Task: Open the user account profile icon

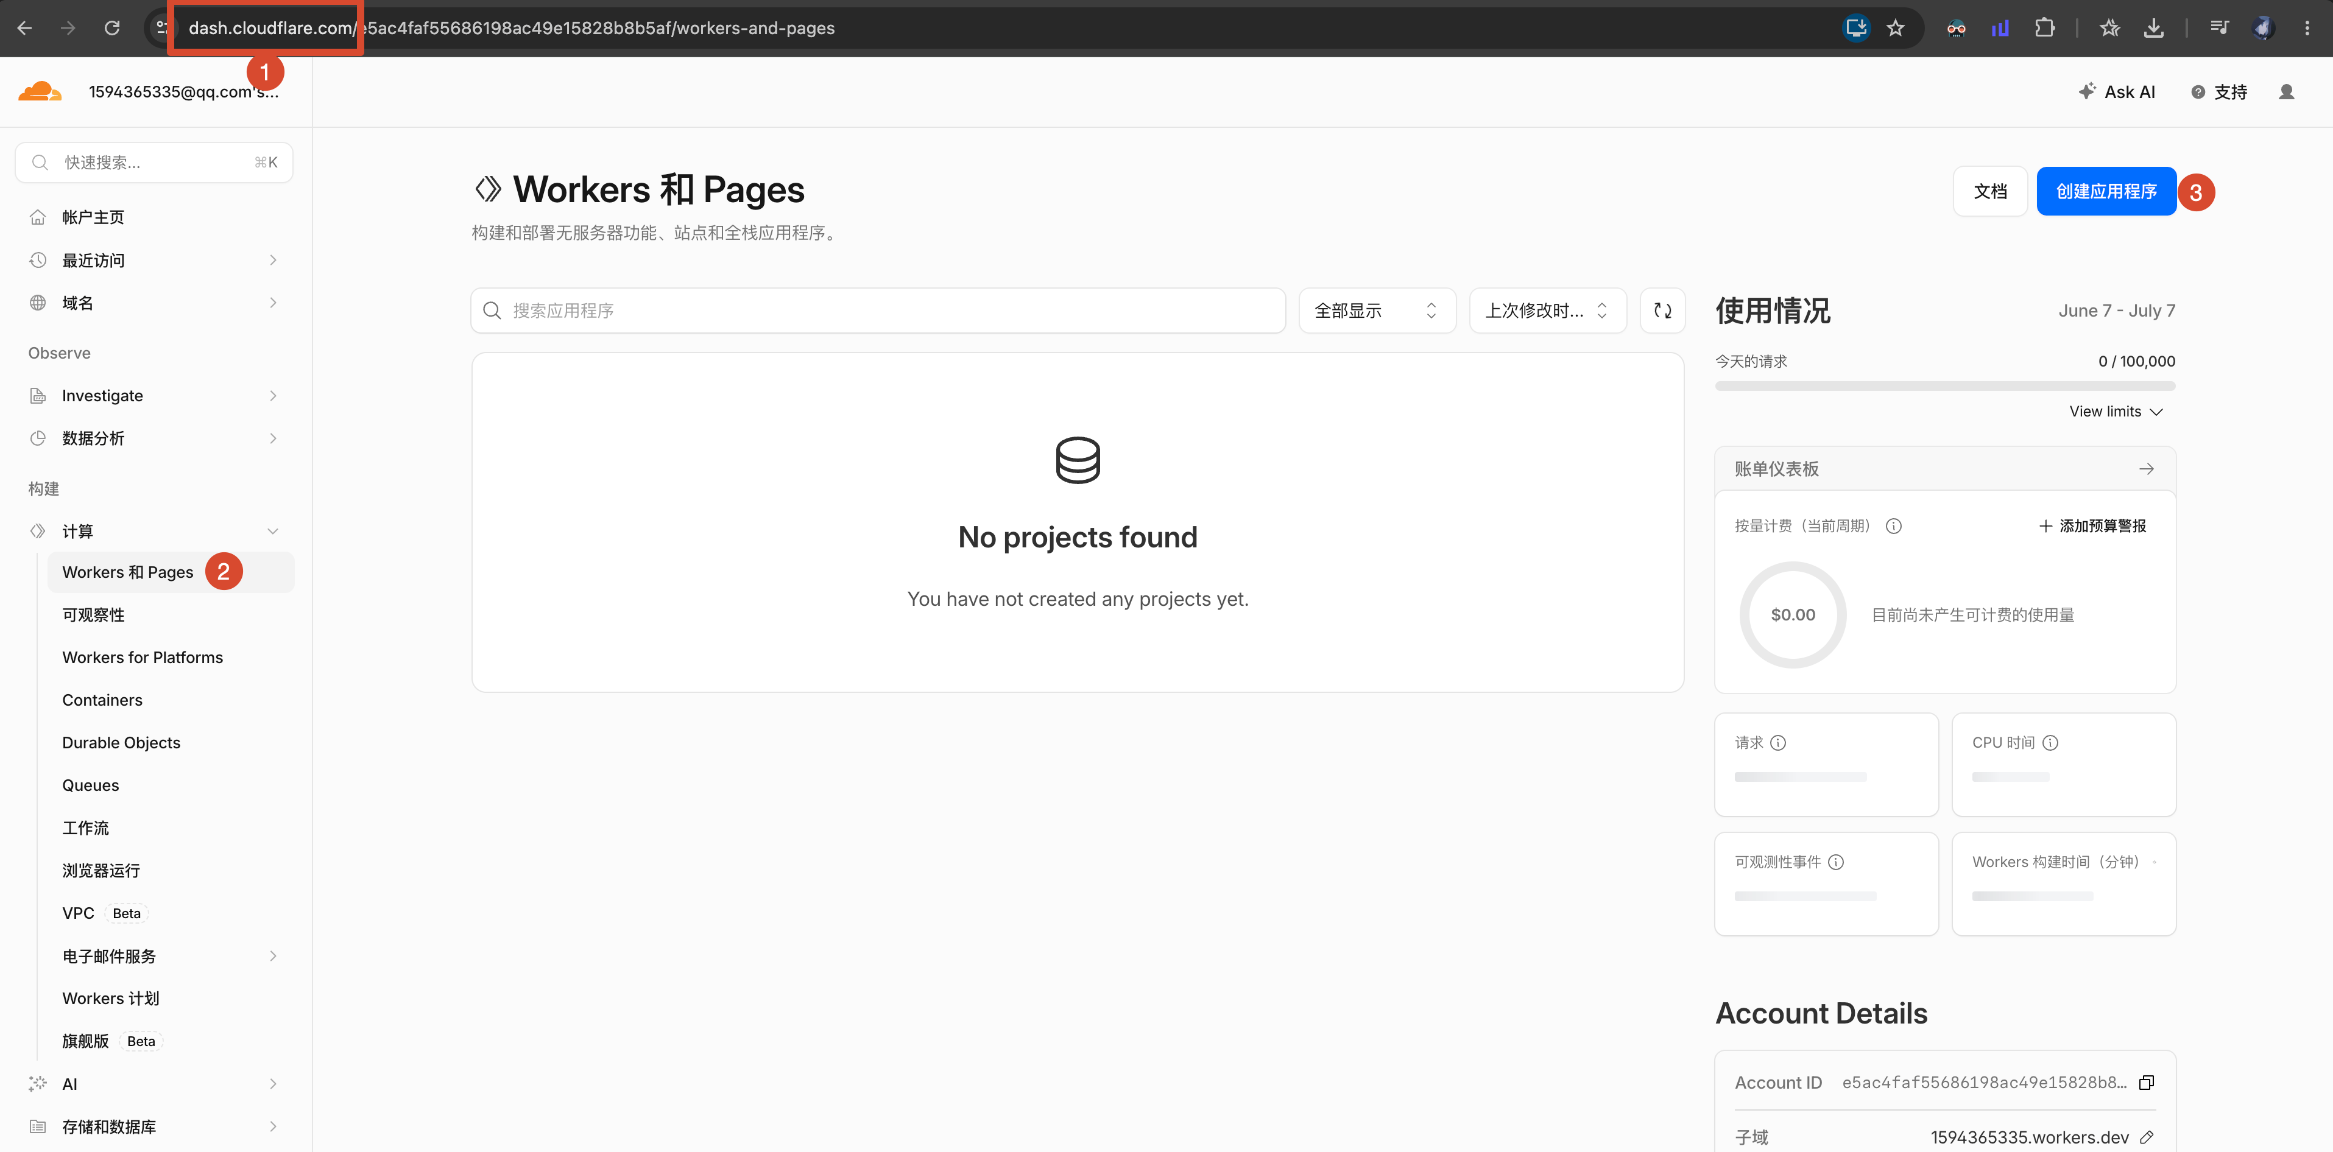Action: tap(2286, 91)
